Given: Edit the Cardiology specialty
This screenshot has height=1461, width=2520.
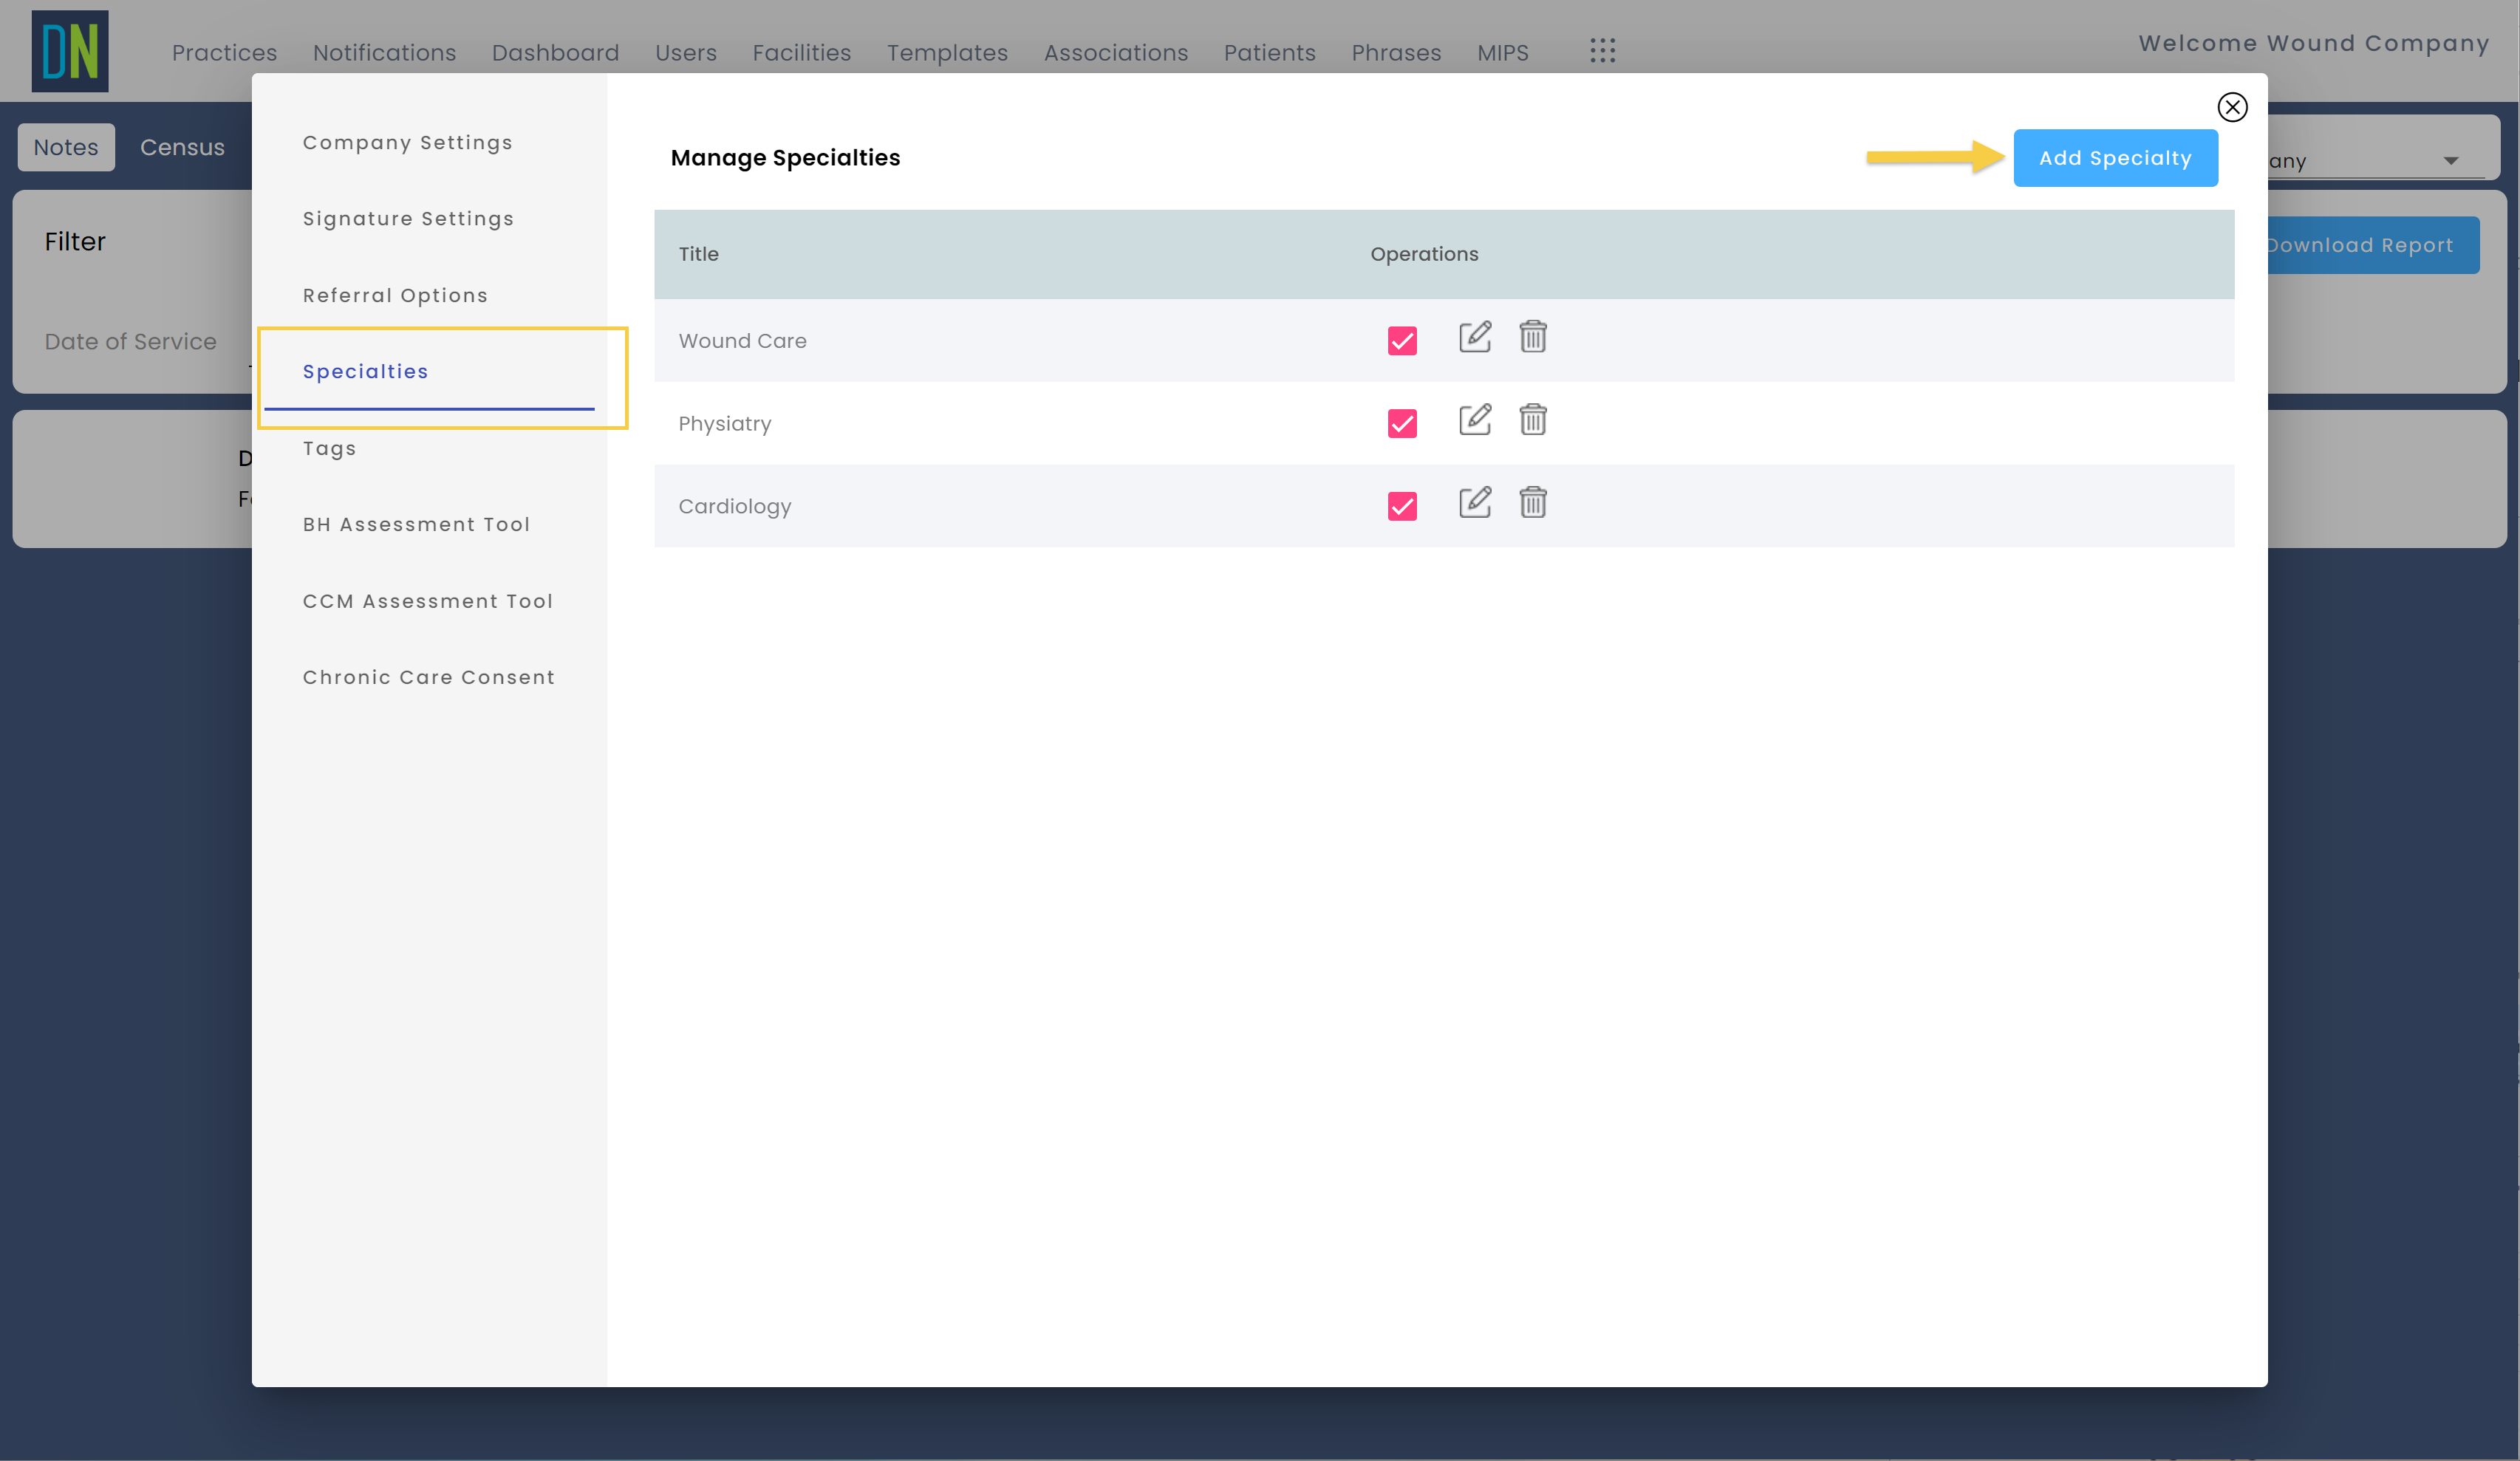Looking at the screenshot, I should point(1474,503).
